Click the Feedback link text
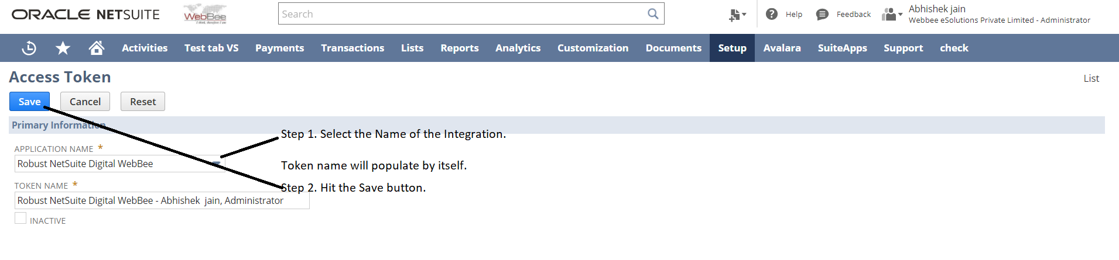 pos(853,15)
